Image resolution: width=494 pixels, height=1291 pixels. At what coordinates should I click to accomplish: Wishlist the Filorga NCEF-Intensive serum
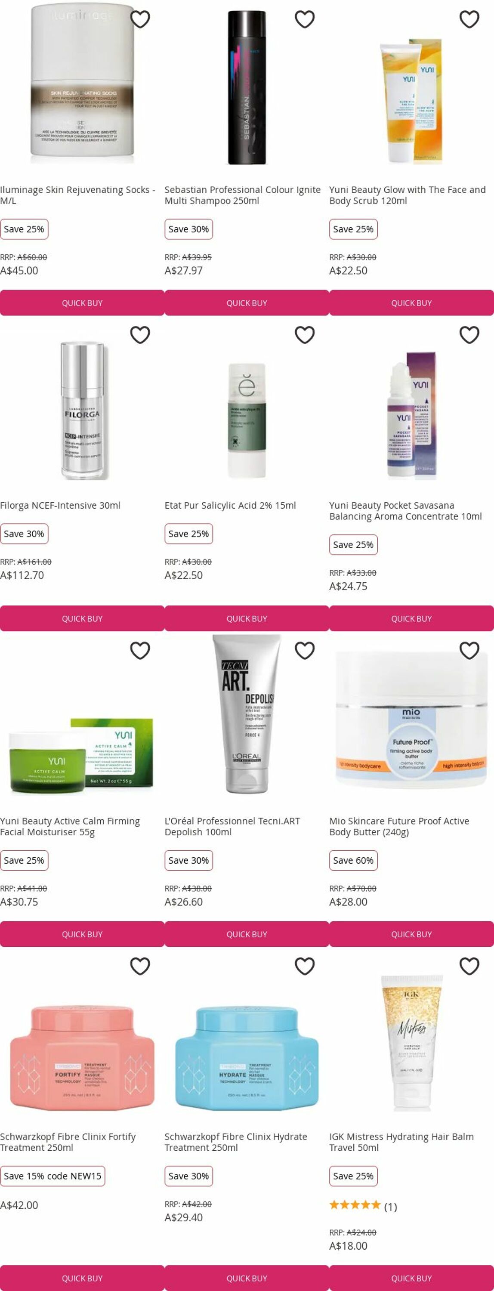tap(140, 335)
